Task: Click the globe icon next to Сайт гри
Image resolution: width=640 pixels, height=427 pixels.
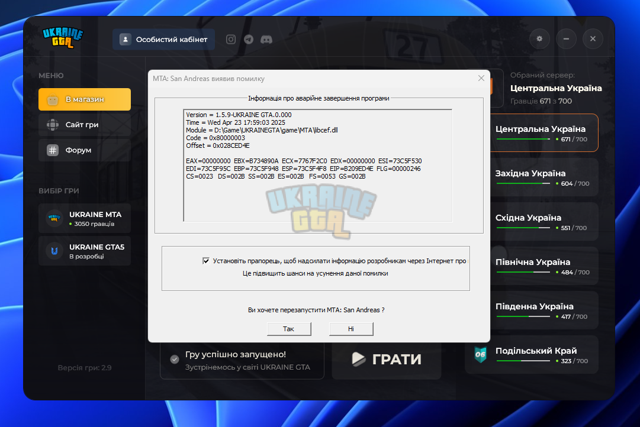Action: (x=53, y=125)
